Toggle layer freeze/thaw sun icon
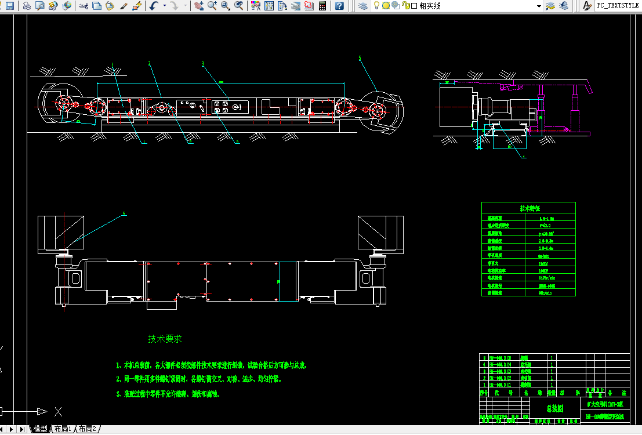The width and height of the screenshot is (642, 435). click(386, 6)
